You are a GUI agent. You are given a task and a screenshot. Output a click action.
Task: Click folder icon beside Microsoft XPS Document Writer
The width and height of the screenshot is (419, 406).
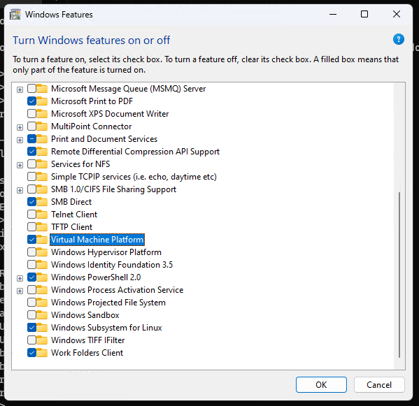click(x=42, y=114)
